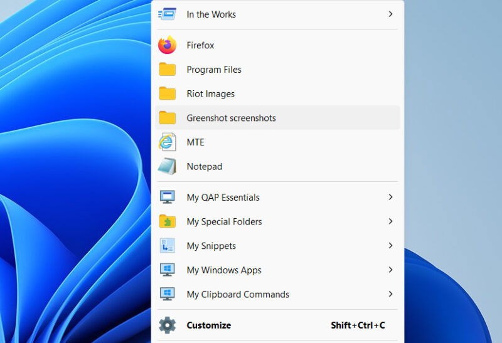The image size is (502, 343).
Task: Select the My QAP Essentials monitor icon
Action: 167,198
